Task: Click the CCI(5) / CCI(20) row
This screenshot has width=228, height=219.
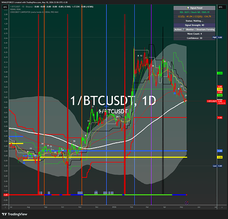Action: pos(194,17)
